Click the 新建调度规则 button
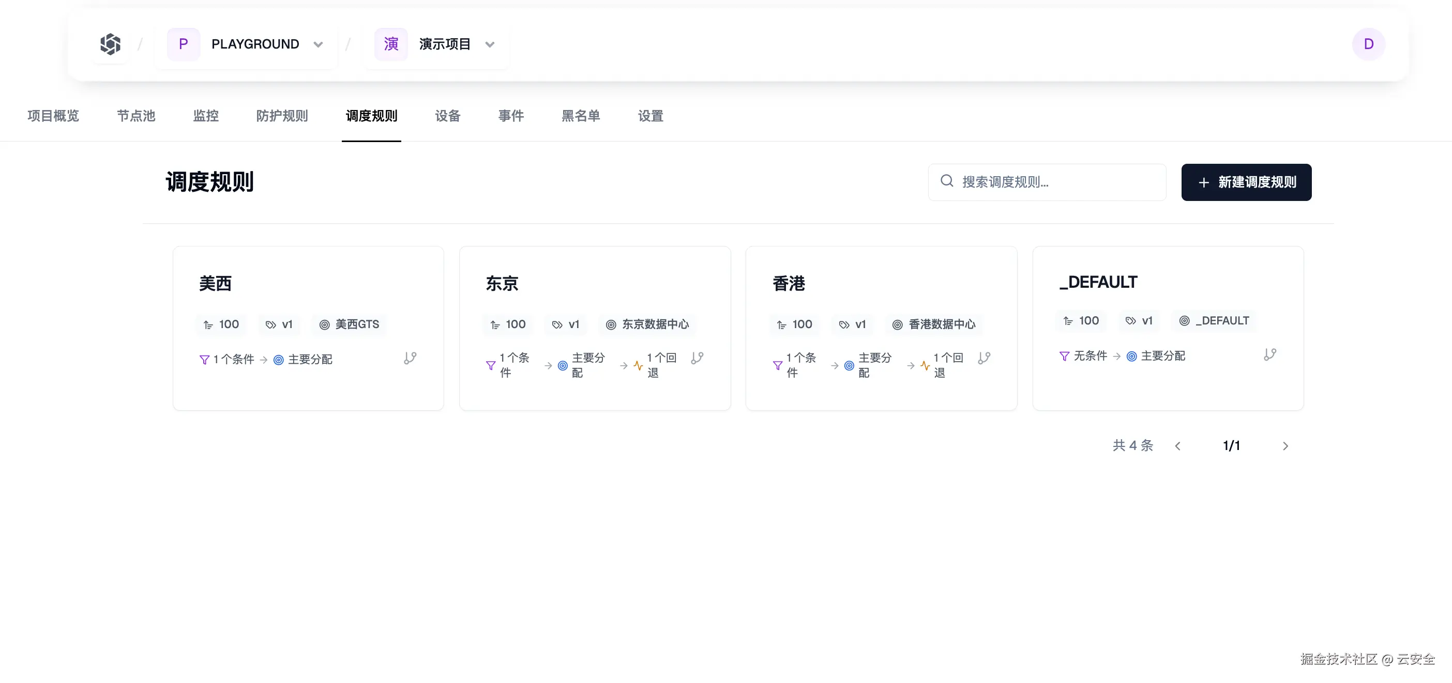Viewport: 1452px width, 683px height. (1246, 182)
